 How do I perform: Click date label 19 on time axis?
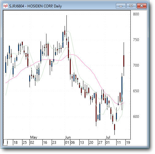point(128,143)
